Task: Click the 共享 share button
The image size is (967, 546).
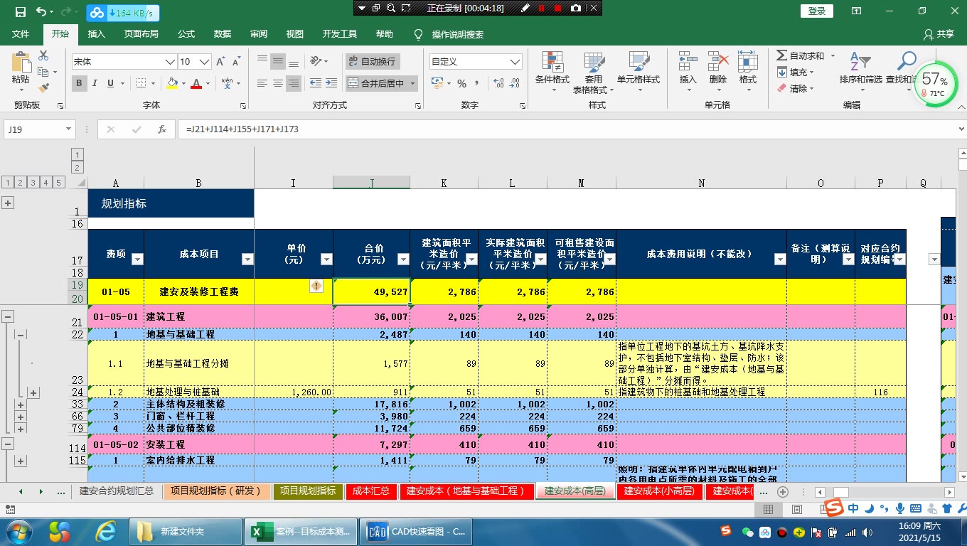Action: 939,34
